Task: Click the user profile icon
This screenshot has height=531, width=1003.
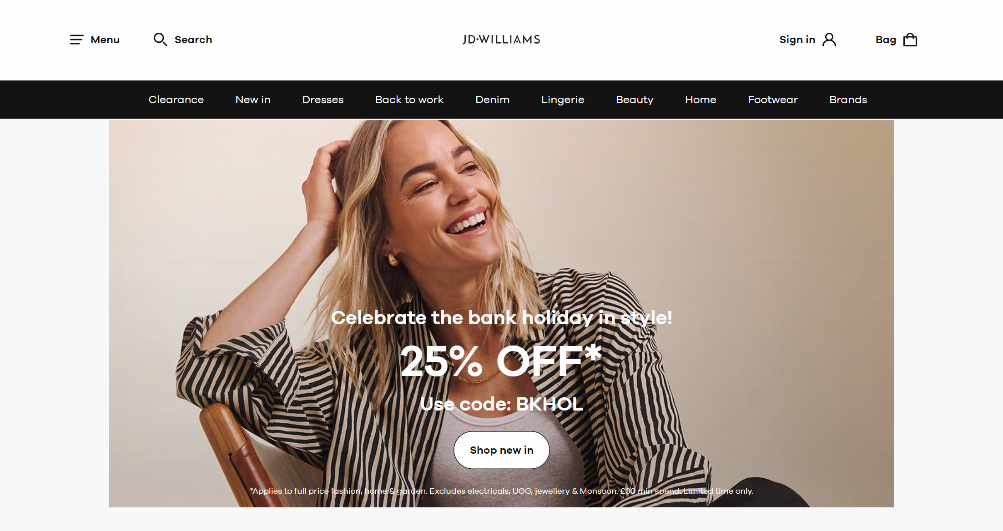Action: click(829, 40)
